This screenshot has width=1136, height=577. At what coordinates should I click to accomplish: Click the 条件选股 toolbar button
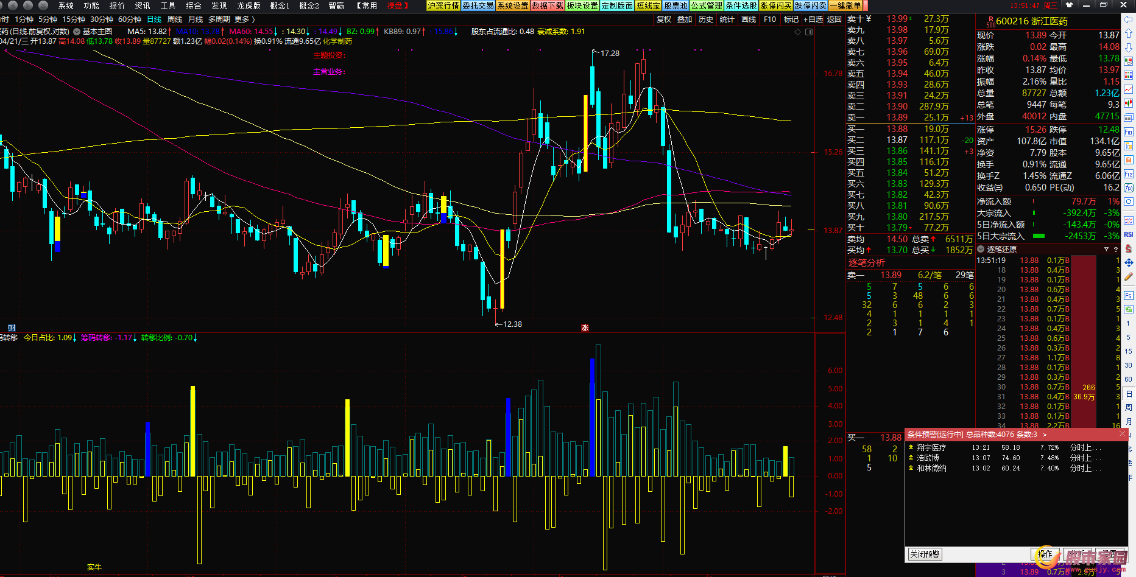[741, 5]
